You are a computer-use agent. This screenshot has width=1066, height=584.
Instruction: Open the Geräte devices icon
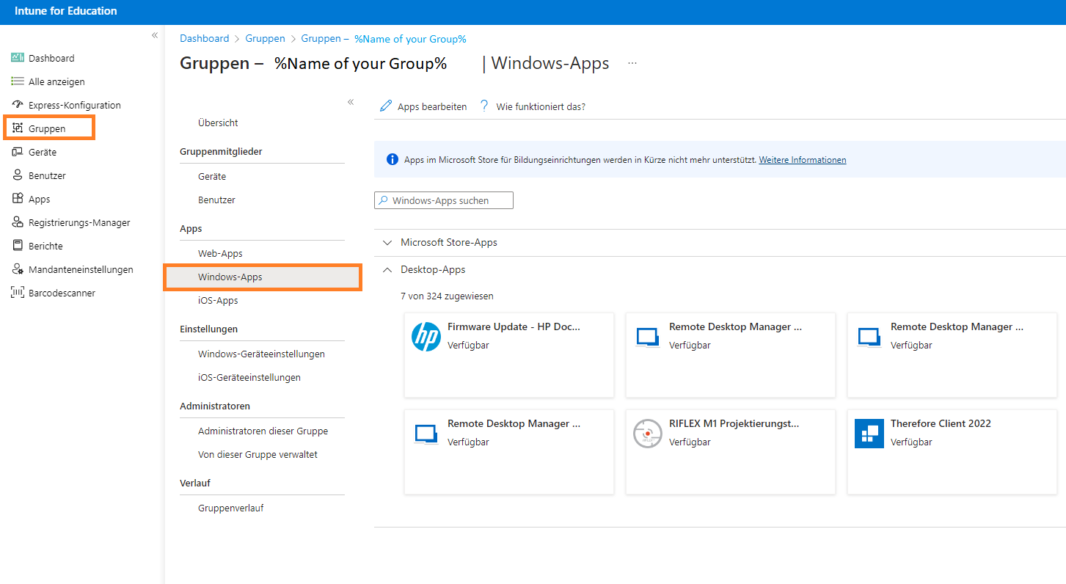click(x=18, y=152)
